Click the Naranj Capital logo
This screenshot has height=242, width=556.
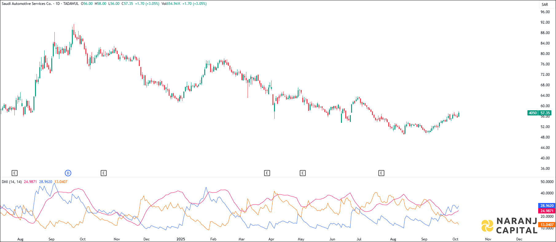click(509, 226)
